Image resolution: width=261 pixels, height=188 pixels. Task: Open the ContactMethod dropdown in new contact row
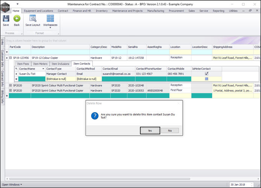pos(89,79)
